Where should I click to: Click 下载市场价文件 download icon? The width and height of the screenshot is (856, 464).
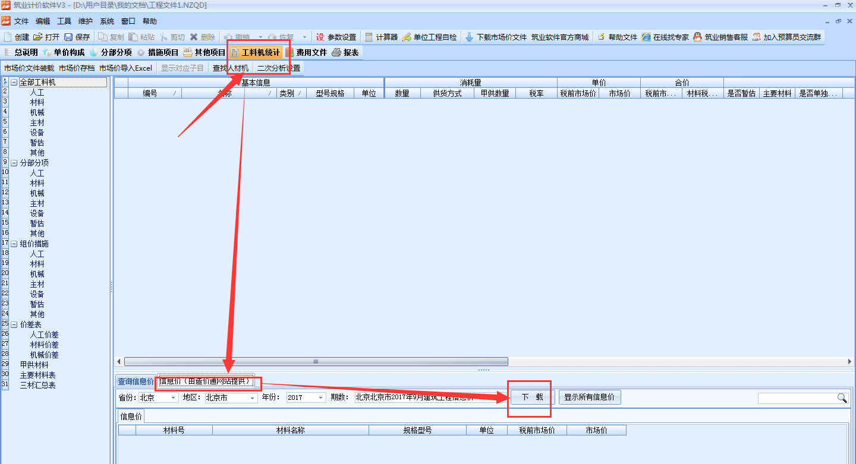[x=470, y=37]
